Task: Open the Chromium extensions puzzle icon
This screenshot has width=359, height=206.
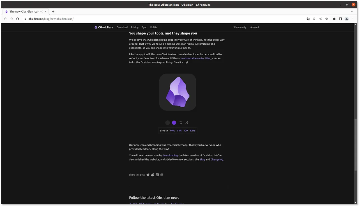Action: 334,19
